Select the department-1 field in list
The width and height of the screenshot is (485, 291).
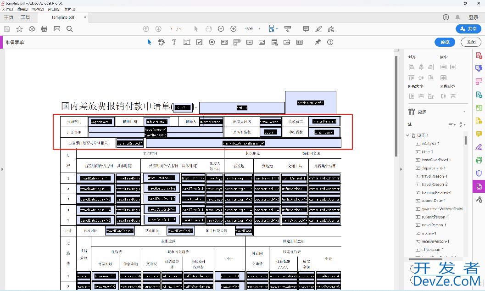click(433, 168)
